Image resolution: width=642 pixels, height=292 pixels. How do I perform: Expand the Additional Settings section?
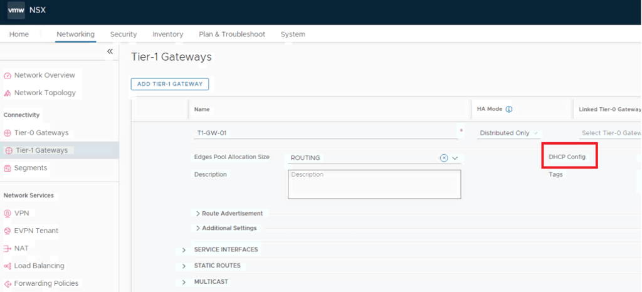click(x=198, y=228)
